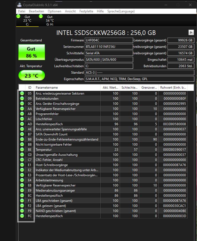The width and height of the screenshot is (197, 241).
Task: Click status icon of row C7 CRC-Fehler
Action: tap(22, 160)
